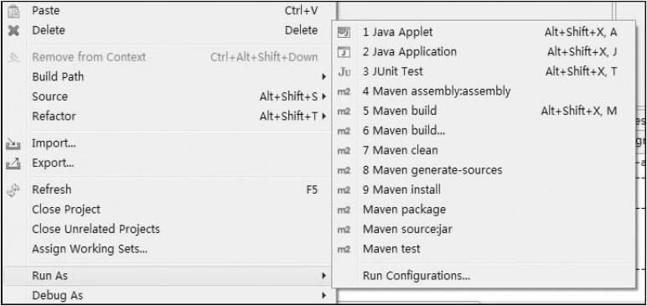647x306 pixels.
Task: Select Close Unrelated Projects
Action: [x=96, y=229]
